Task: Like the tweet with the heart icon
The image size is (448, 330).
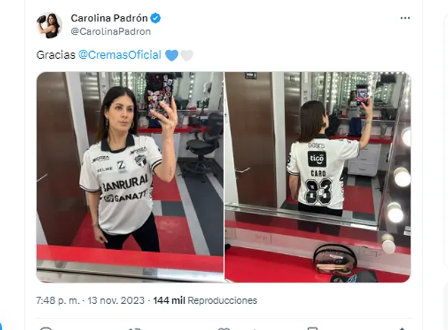Action: coord(224,329)
